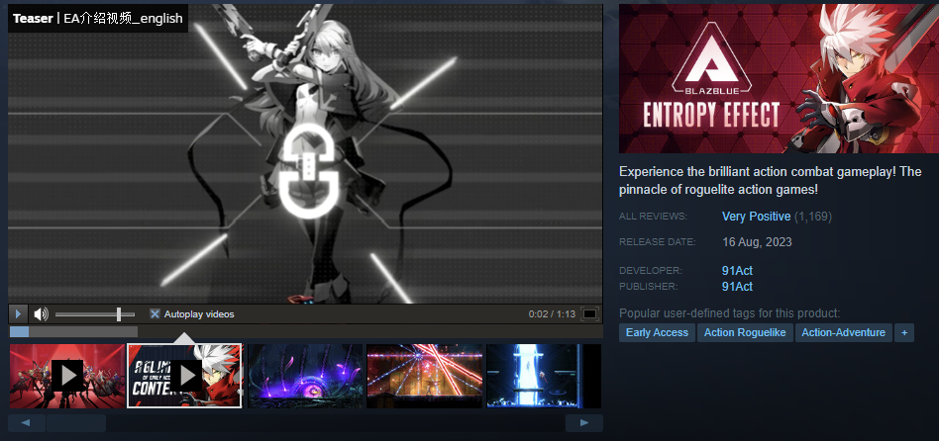Click the thumbnail strip scrollbar handle
939x441 pixels.
point(76,423)
